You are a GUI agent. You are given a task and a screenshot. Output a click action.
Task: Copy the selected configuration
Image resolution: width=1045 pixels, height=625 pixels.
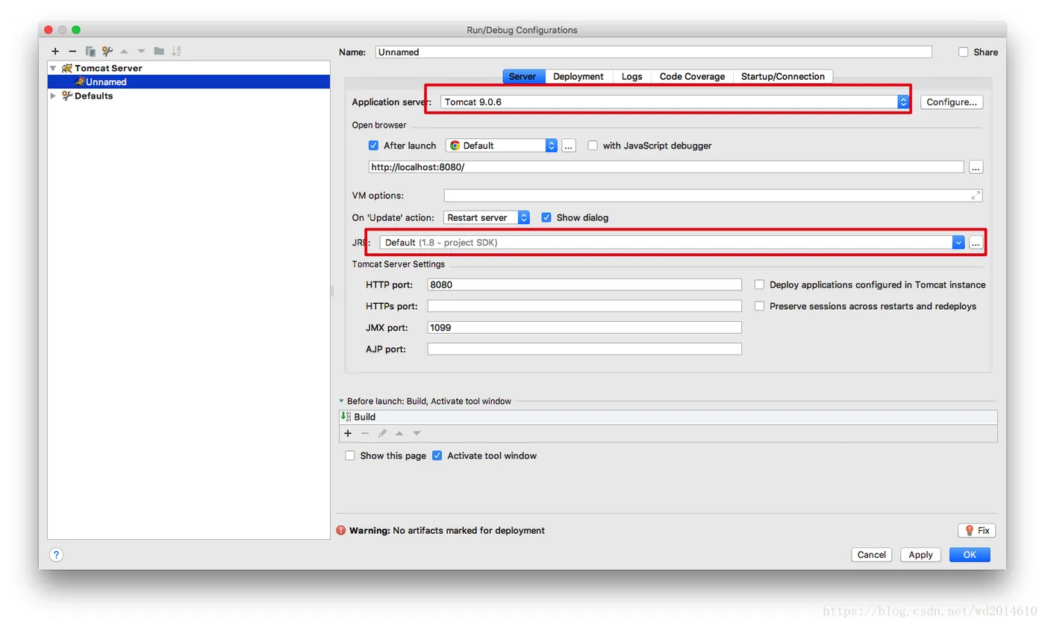tap(90, 52)
